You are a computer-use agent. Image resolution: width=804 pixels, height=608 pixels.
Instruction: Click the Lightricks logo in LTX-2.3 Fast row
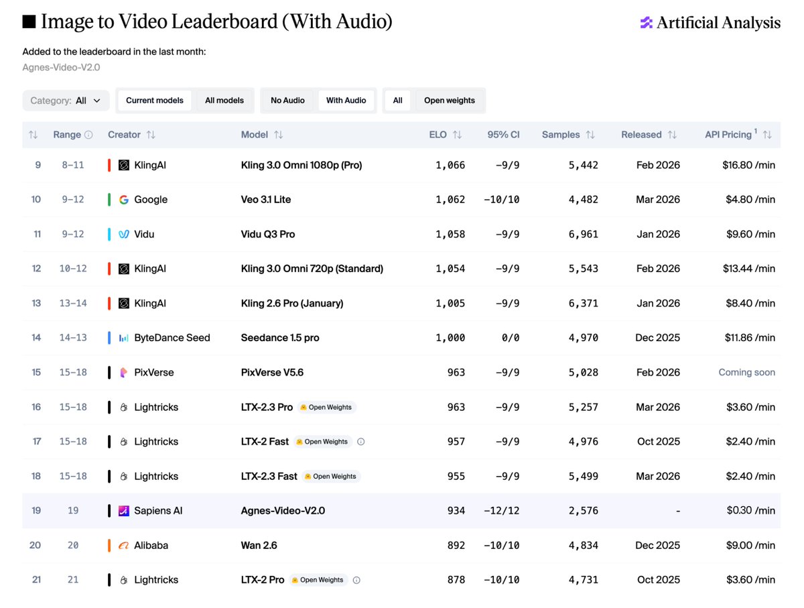point(124,477)
